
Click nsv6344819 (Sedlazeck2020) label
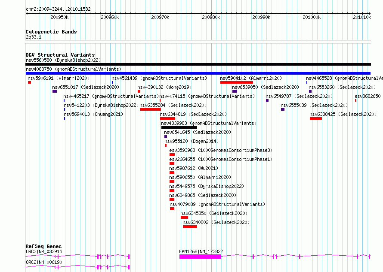tap(194, 114)
